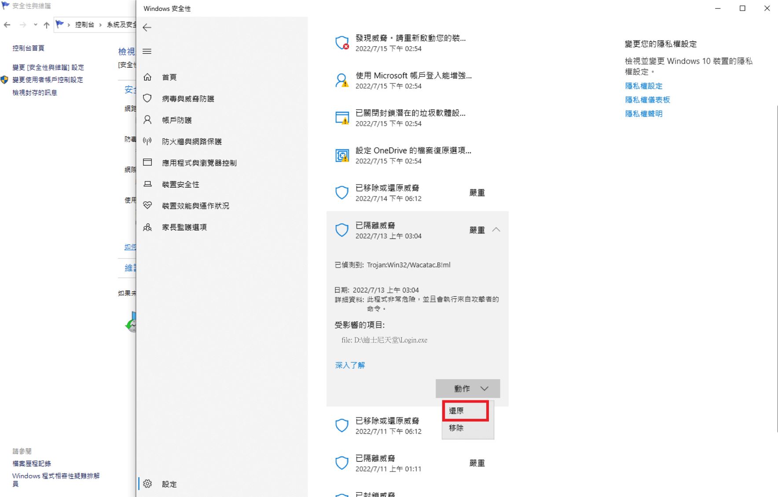
Task: Click shield icon of 2022/7/11 06:12 entry
Action: [x=342, y=425]
